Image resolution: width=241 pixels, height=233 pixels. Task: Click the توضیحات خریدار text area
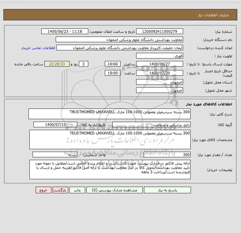110,170
